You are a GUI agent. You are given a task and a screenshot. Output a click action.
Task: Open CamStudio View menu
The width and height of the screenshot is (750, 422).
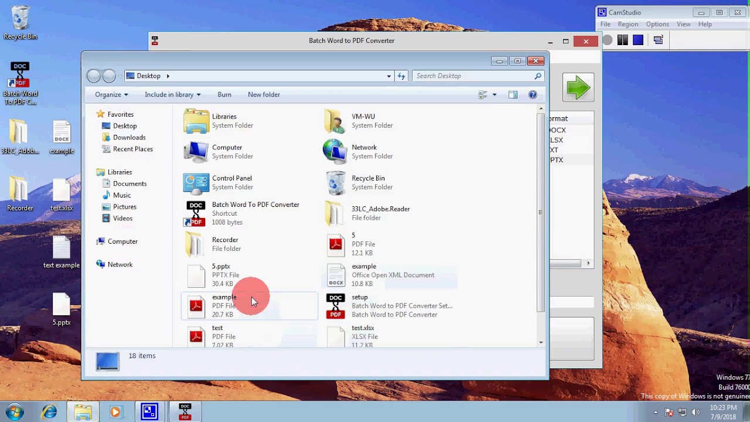pos(684,24)
